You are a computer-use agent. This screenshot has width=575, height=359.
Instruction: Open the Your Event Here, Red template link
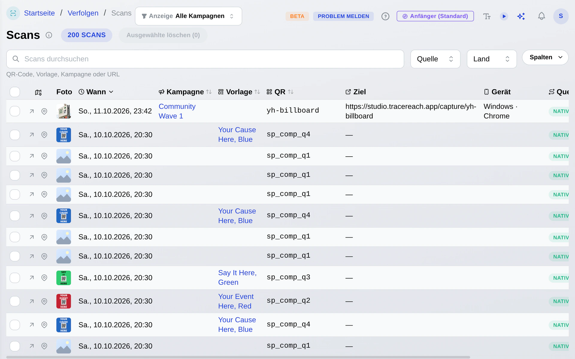click(x=236, y=301)
